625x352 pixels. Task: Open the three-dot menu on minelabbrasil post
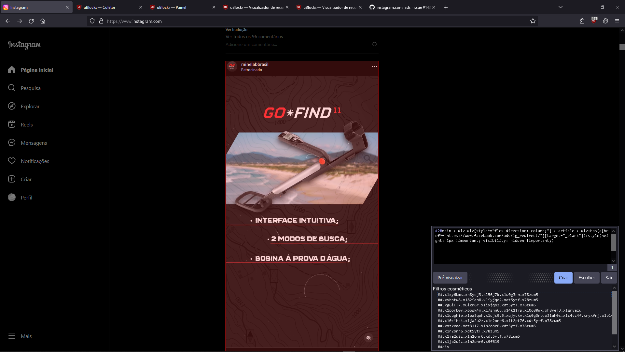click(x=374, y=66)
